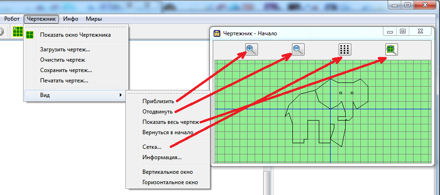Click the Чертежник - Начало title text

pos(250,33)
